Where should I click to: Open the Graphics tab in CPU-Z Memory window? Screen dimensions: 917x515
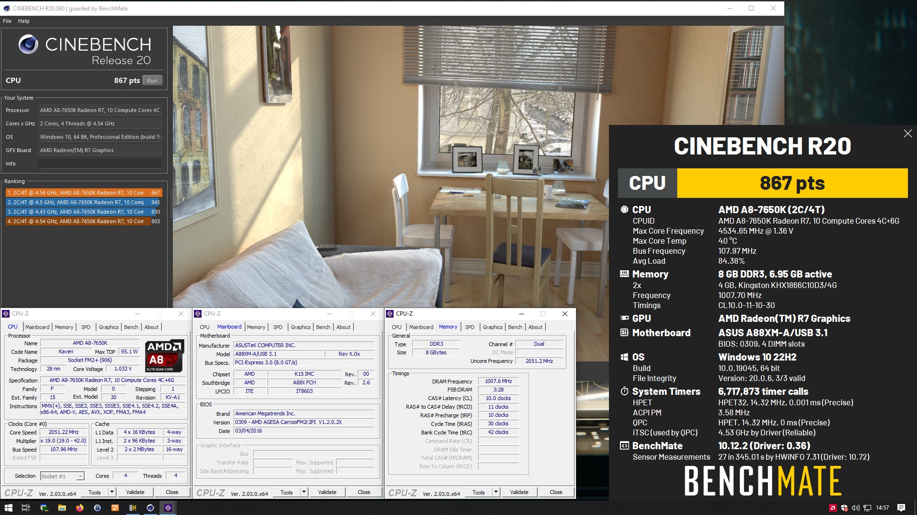click(492, 327)
